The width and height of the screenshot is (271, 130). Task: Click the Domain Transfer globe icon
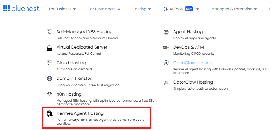[50, 79]
